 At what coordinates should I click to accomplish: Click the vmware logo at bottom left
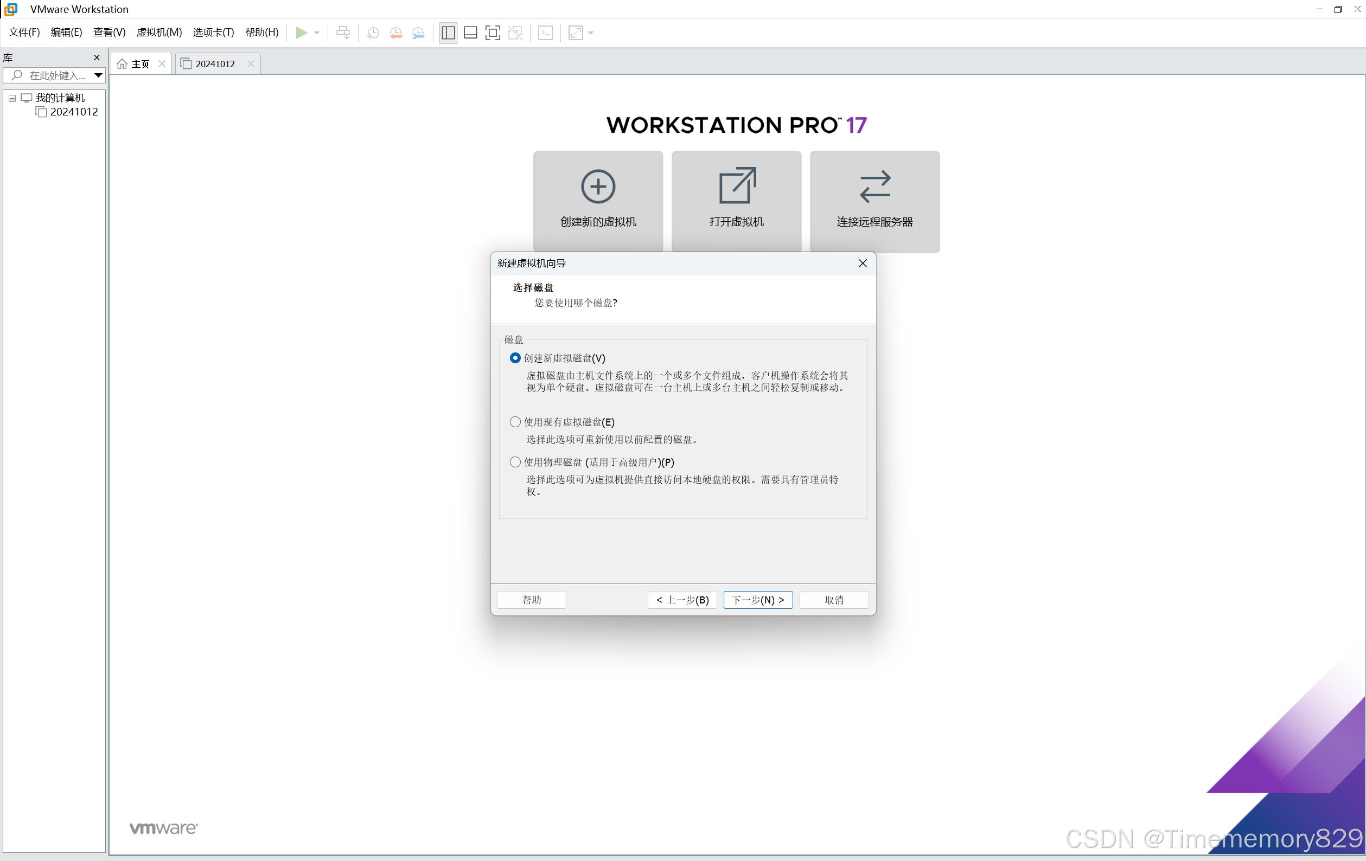pos(163,828)
